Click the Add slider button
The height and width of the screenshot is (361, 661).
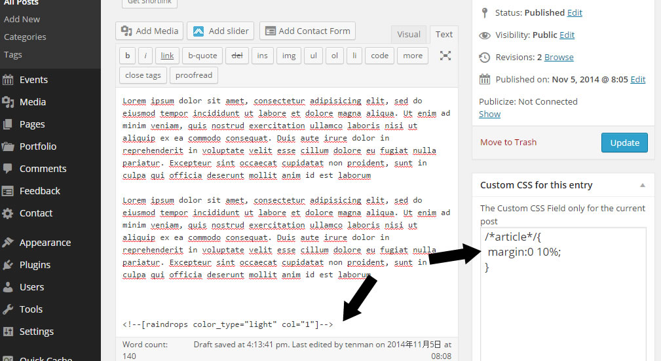(x=221, y=31)
